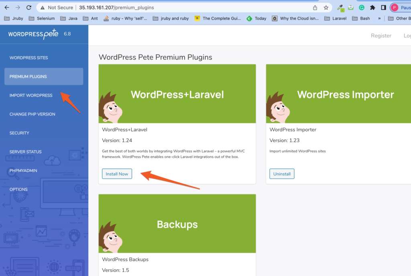Toggle the browser side panel icon
The width and height of the screenshot is (411, 276).
[x=383, y=8]
